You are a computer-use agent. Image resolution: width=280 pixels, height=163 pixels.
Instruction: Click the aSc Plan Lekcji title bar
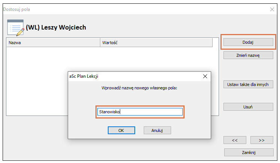click(134, 76)
